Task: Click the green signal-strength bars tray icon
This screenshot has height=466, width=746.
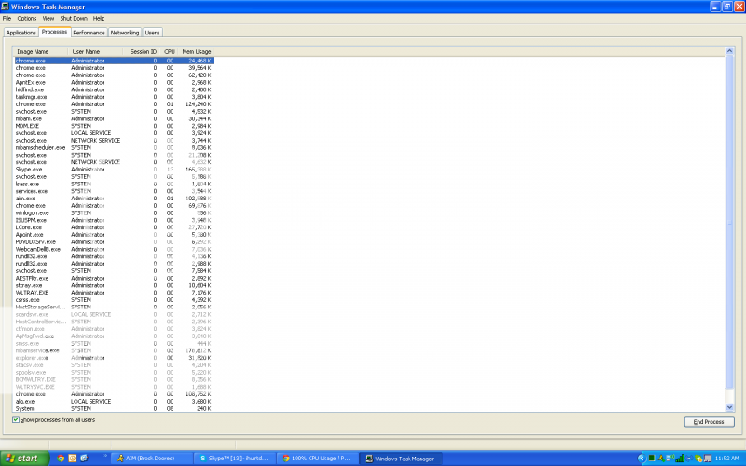Action: click(x=680, y=459)
